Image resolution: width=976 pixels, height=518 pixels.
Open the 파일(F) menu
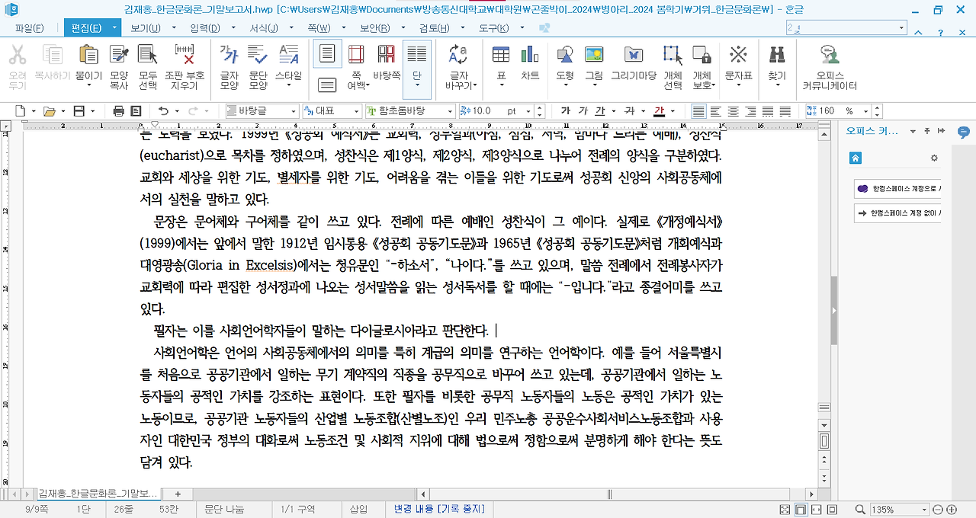click(29, 28)
